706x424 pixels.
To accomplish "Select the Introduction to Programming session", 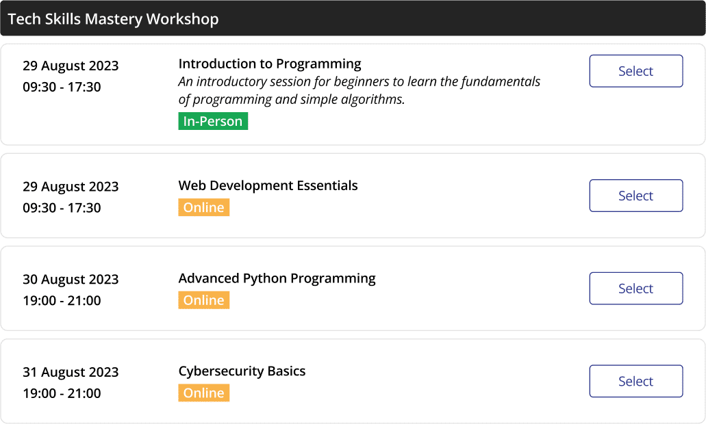I will [x=635, y=71].
